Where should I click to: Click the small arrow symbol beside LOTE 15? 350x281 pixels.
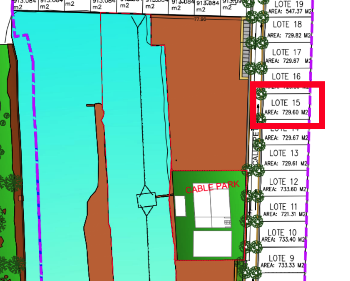(258, 108)
